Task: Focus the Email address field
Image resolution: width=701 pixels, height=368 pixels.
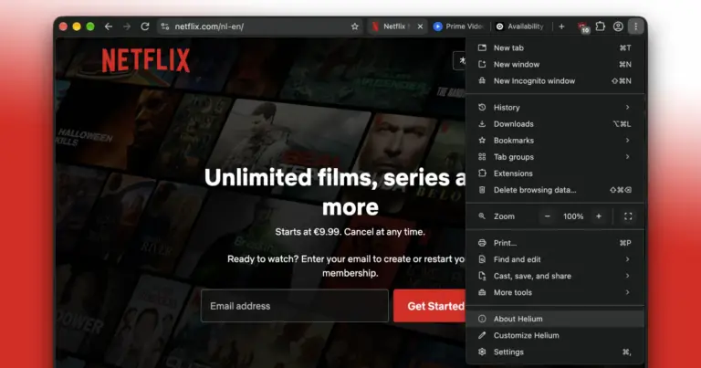Action: [295, 306]
